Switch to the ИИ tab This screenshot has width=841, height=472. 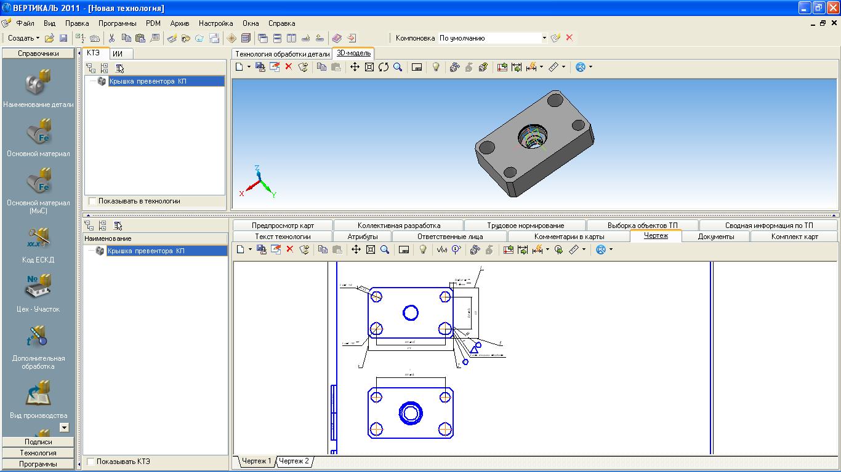[x=118, y=53]
